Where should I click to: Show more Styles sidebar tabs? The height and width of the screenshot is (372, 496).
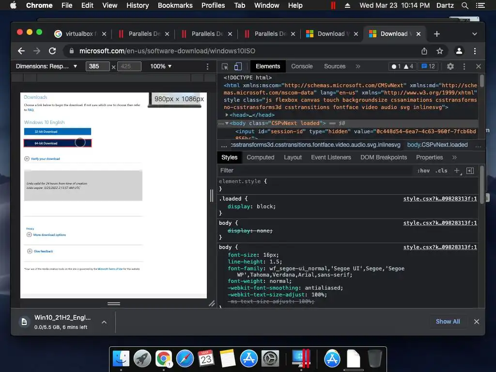[454, 157]
